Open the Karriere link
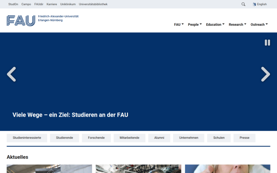 [52, 4]
